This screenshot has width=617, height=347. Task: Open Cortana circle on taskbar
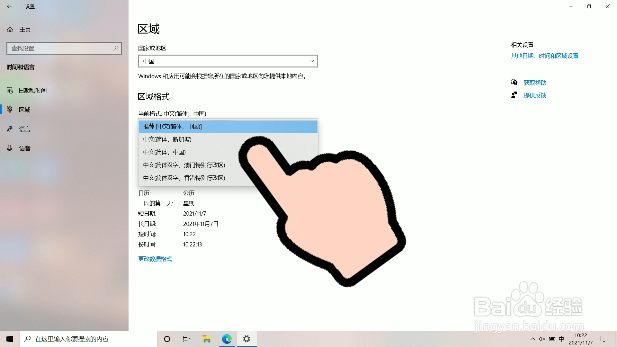click(167, 339)
